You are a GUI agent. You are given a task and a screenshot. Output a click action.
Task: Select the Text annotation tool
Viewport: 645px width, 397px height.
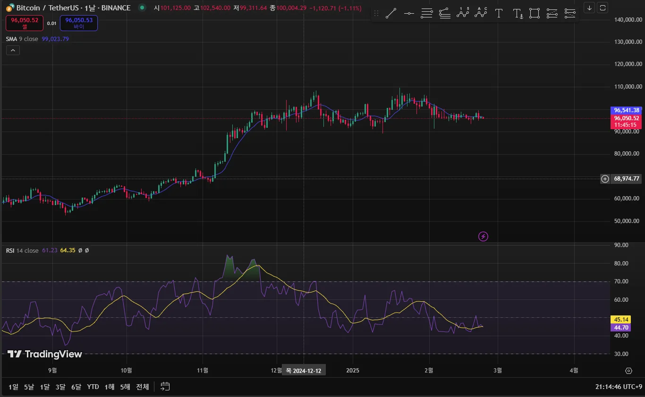tap(499, 14)
